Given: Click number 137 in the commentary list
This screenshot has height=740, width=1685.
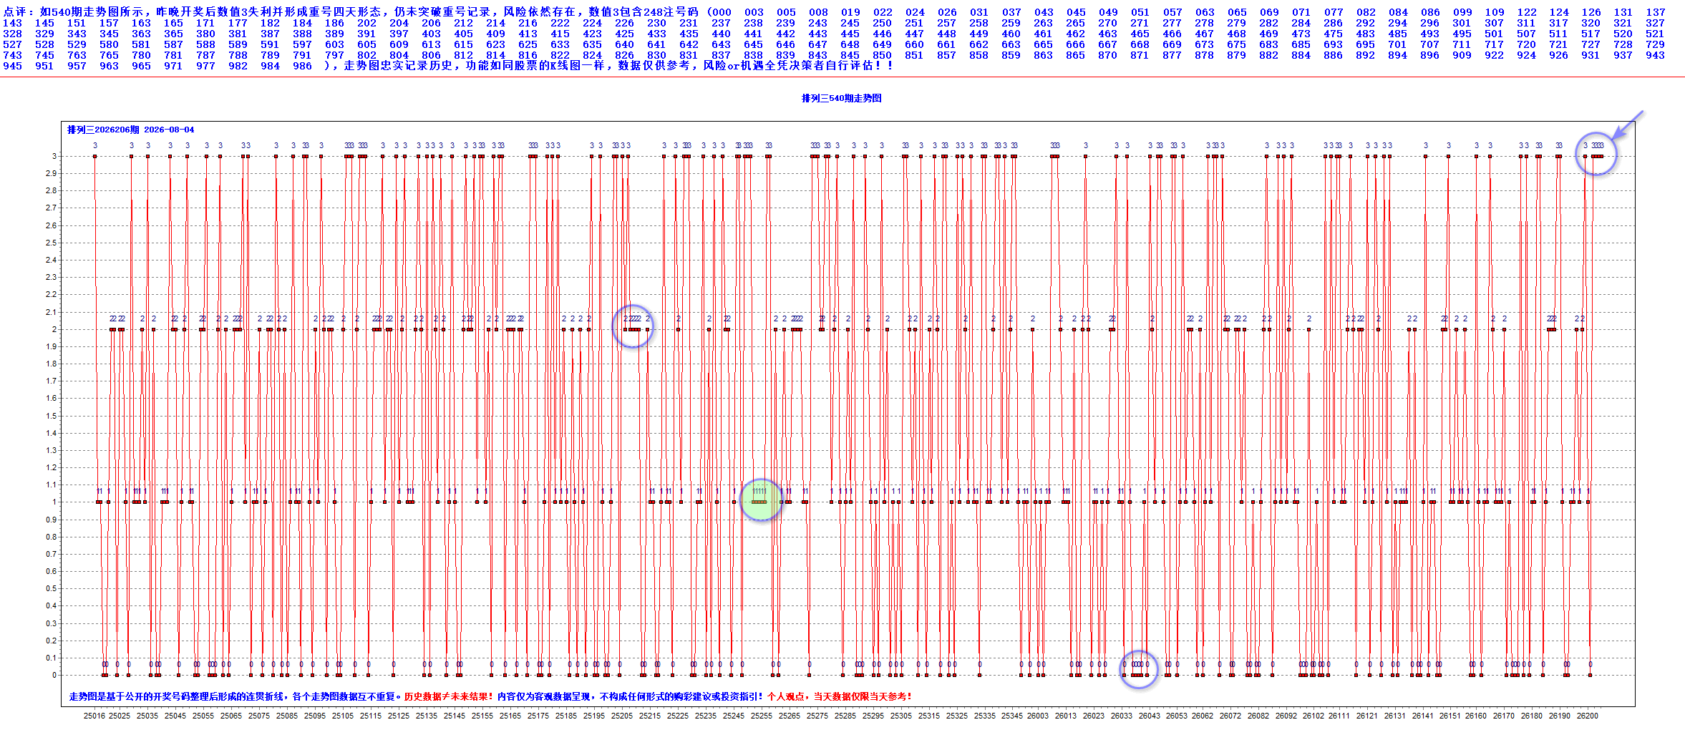Looking at the screenshot, I should point(1655,12).
